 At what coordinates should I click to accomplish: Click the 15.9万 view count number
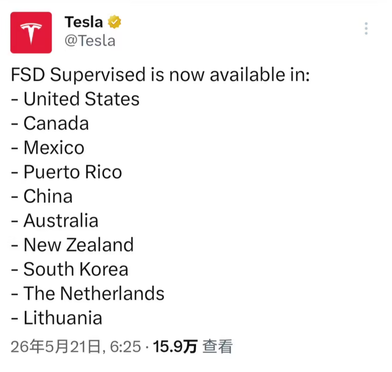pyautogui.click(x=175, y=347)
